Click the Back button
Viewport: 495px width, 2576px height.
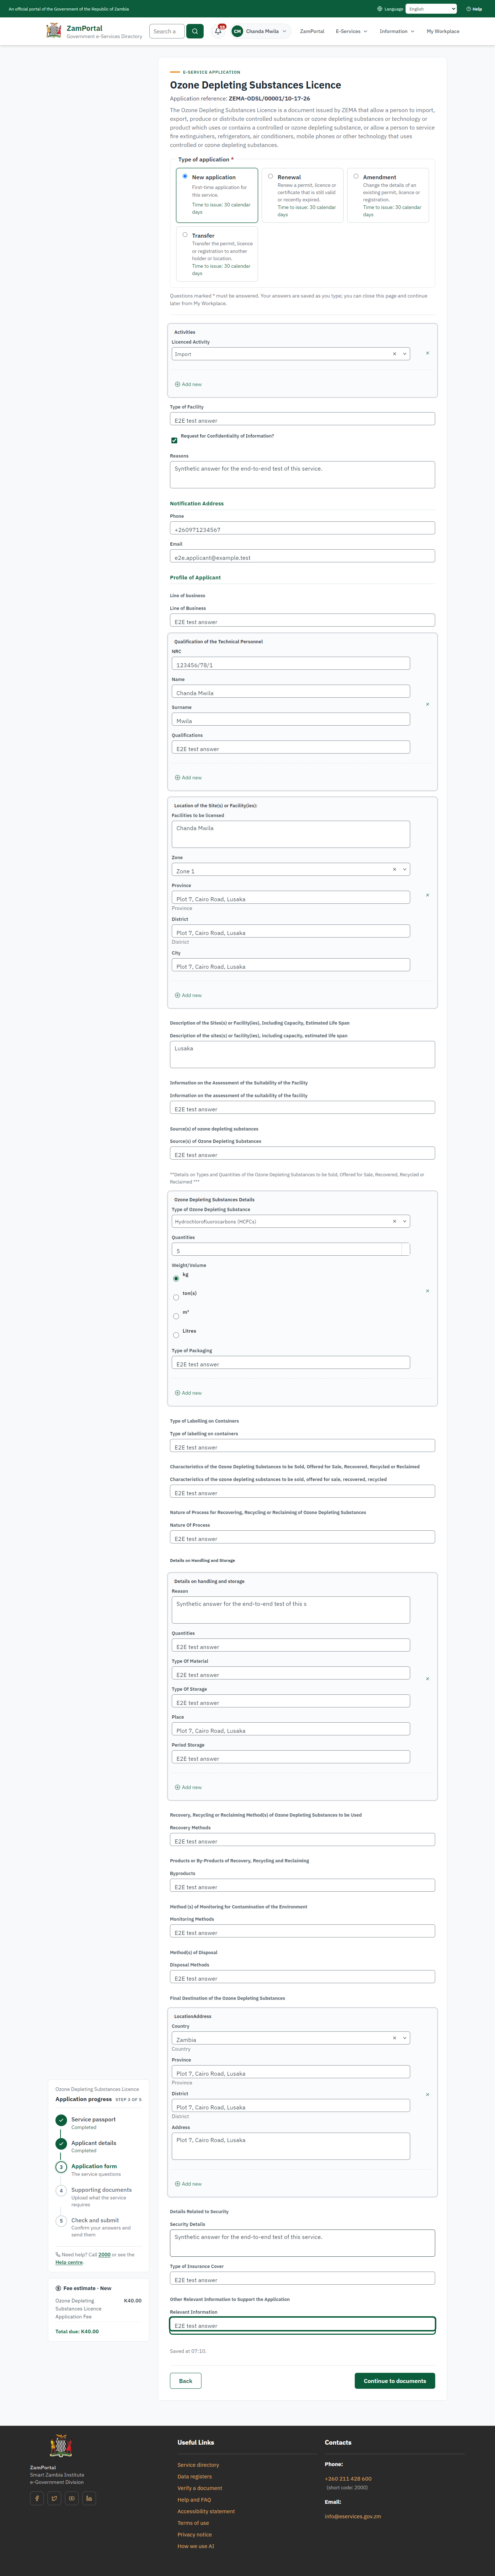point(186,2381)
